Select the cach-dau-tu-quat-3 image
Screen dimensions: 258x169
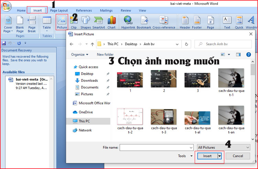click(x=164, y=121)
